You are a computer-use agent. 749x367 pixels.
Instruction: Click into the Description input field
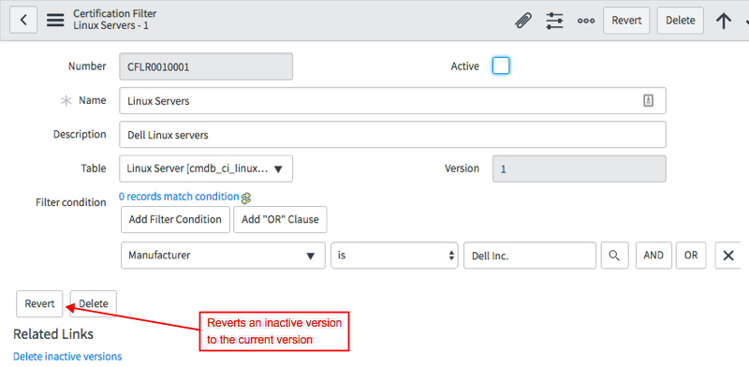click(392, 135)
